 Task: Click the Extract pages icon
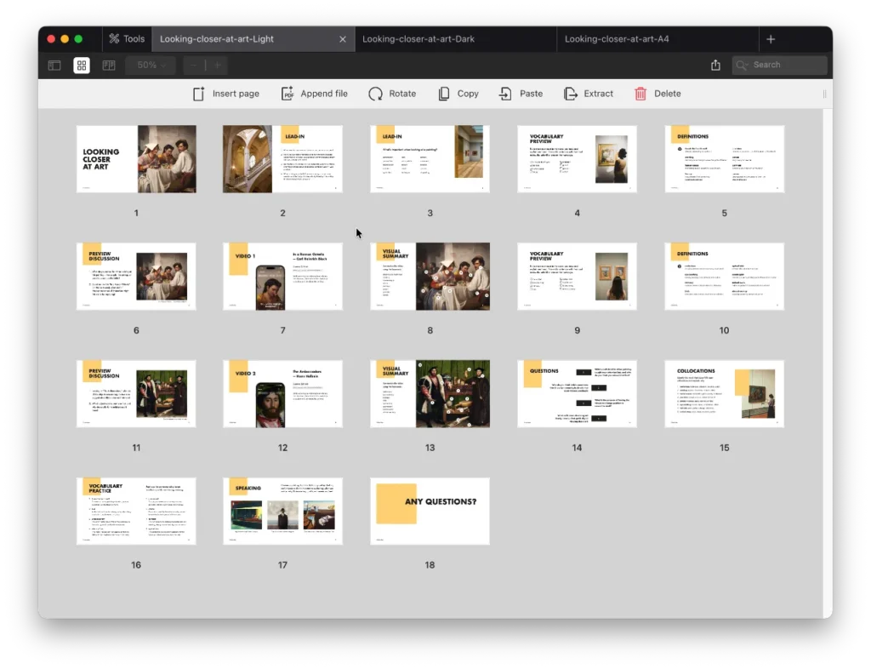571,94
